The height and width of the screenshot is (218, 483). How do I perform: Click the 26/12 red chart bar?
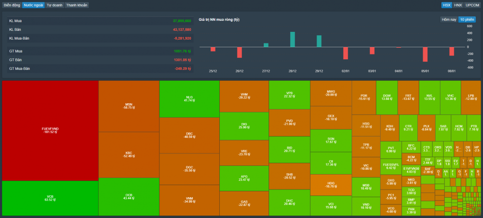point(240,52)
